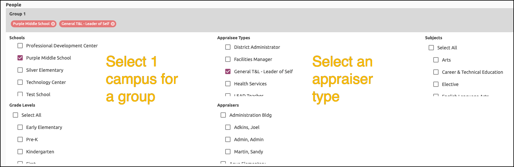This screenshot has width=514, height=167.
Task: Check the Elective subject box
Action: tap(436, 84)
